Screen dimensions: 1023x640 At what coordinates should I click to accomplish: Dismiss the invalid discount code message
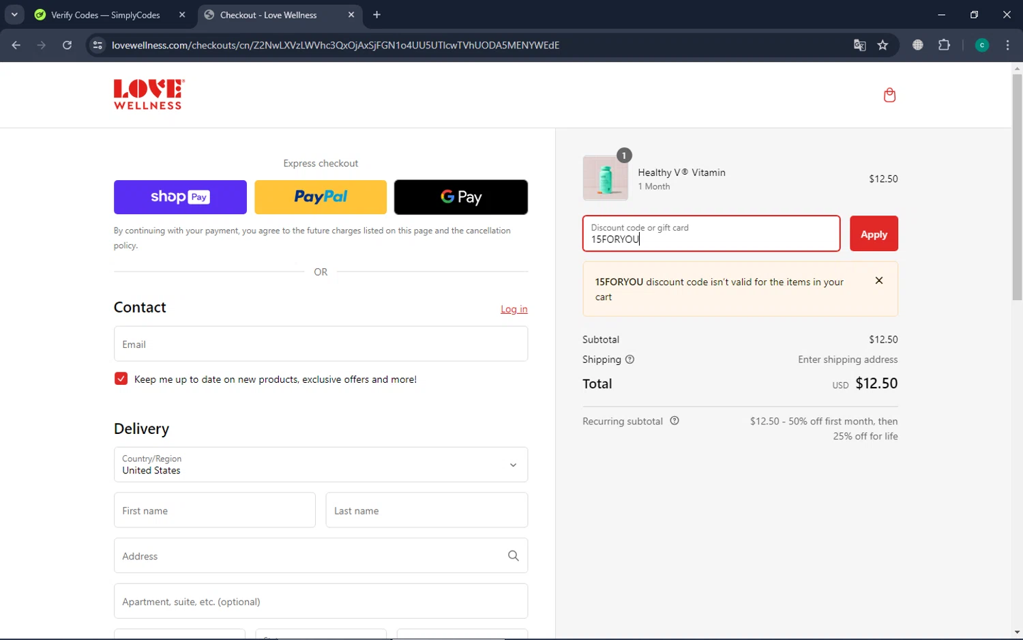pyautogui.click(x=879, y=280)
